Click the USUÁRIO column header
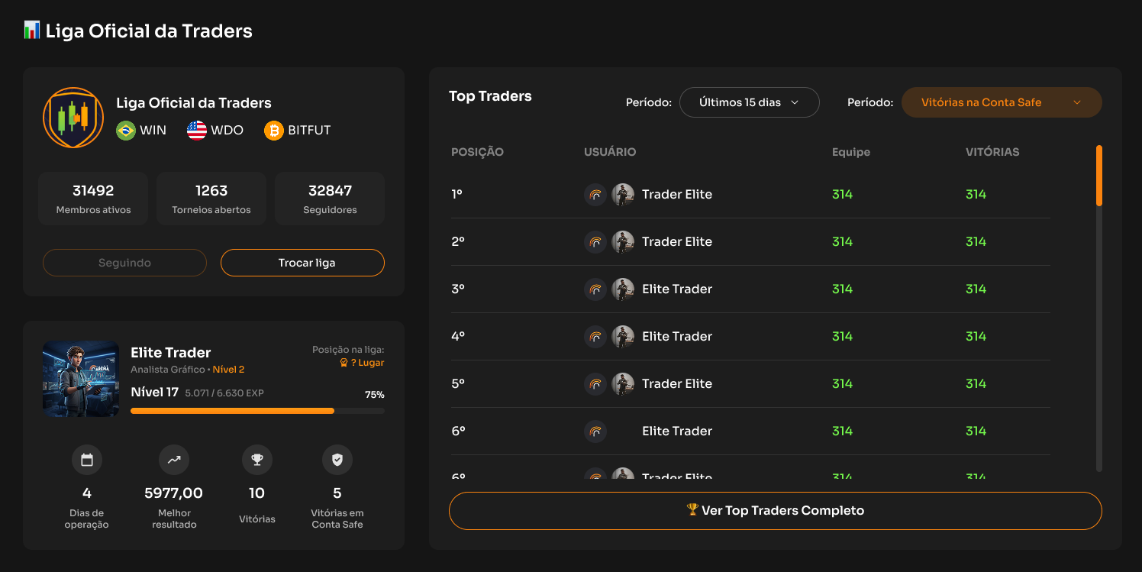 pyautogui.click(x=610, y=152)
